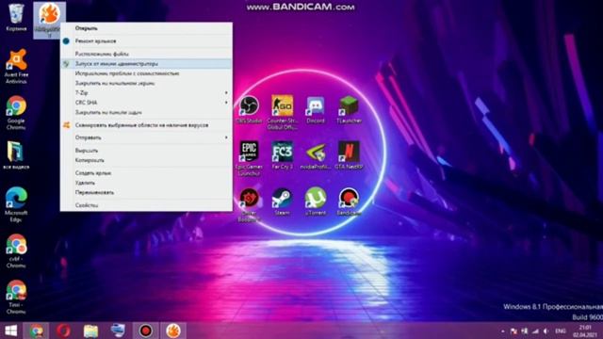Image resolution: width=603 pixels, height=339 pixels.
Task: Select the Driver Booster desktop icon
Action: [x=249, y=204]
